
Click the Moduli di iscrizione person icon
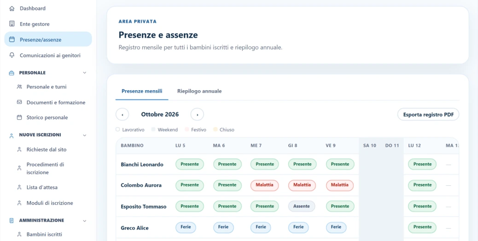point(19,203)
